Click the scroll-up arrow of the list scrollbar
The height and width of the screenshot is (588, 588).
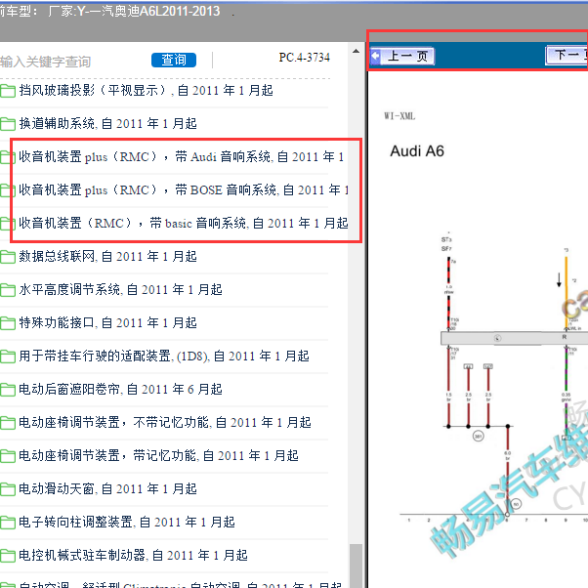pyautogui.click(x=356, y=52)
